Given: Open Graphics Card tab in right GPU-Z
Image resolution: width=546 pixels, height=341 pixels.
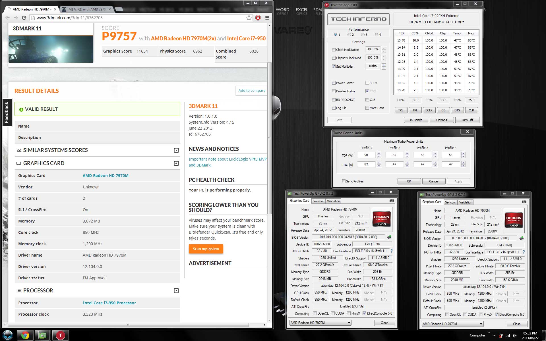Looking at the screenshot, I should pos(432,202).
